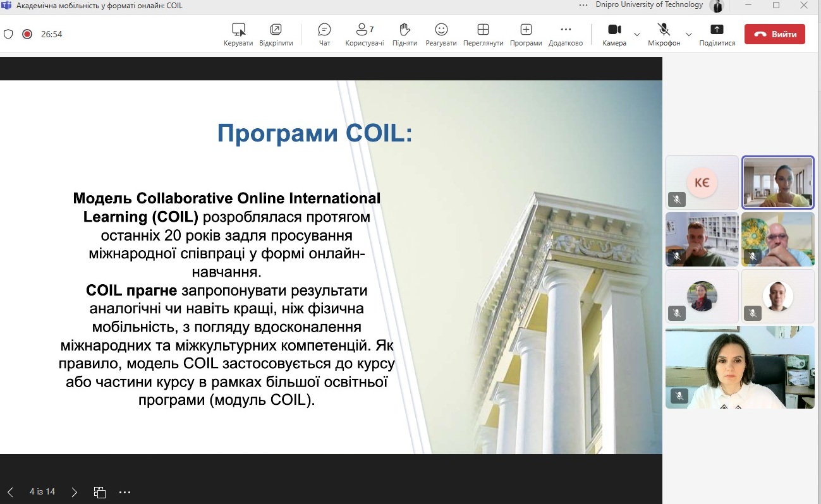The height and width of the screenshot is (504, 821).
Task: Open slide options ellipsis menu below presentation
Action: (125, 492)
